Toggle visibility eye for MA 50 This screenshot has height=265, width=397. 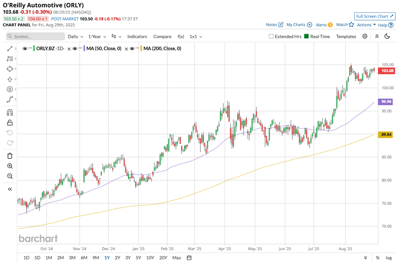coord(75,49)
